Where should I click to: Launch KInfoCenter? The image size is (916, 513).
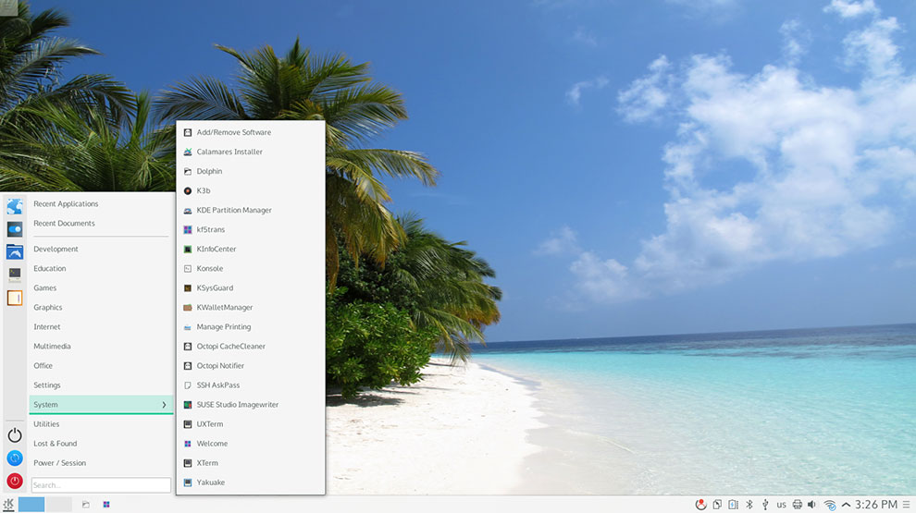click(251, 249)
